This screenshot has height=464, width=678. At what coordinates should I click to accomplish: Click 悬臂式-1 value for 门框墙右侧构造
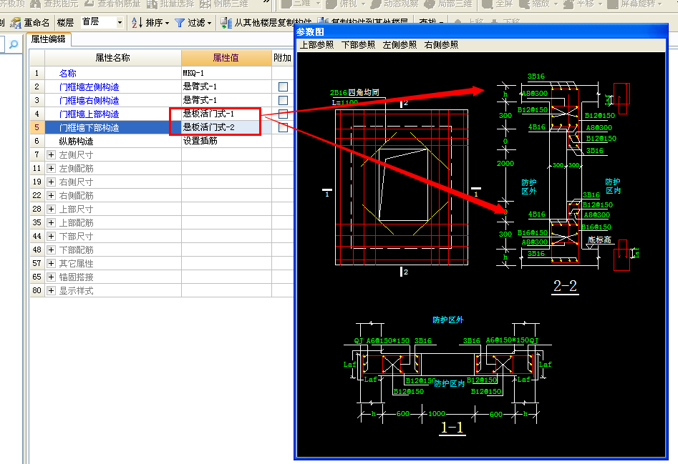(226, 100)
